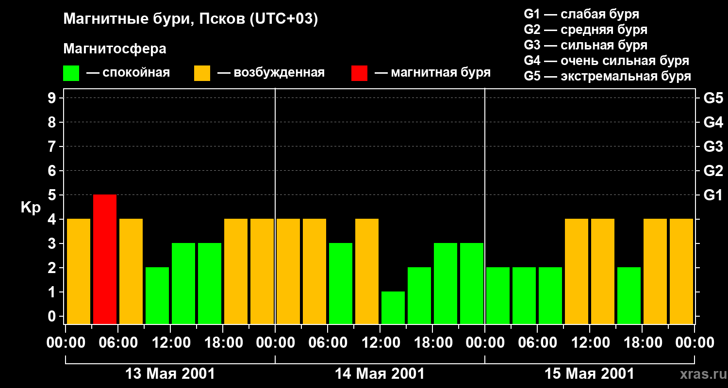Image resolution: width=728 pixels, height=388 pixels.
Task: Click the G5 label on right axis
Action: coord(713,98)
